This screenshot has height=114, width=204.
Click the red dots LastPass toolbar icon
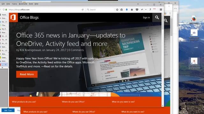tap(154, 9)
